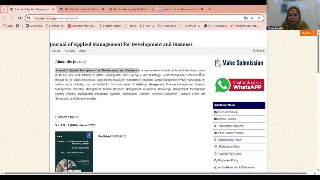Bookmark this page with the star icon

pyautogui.click(x=259, y=18)
